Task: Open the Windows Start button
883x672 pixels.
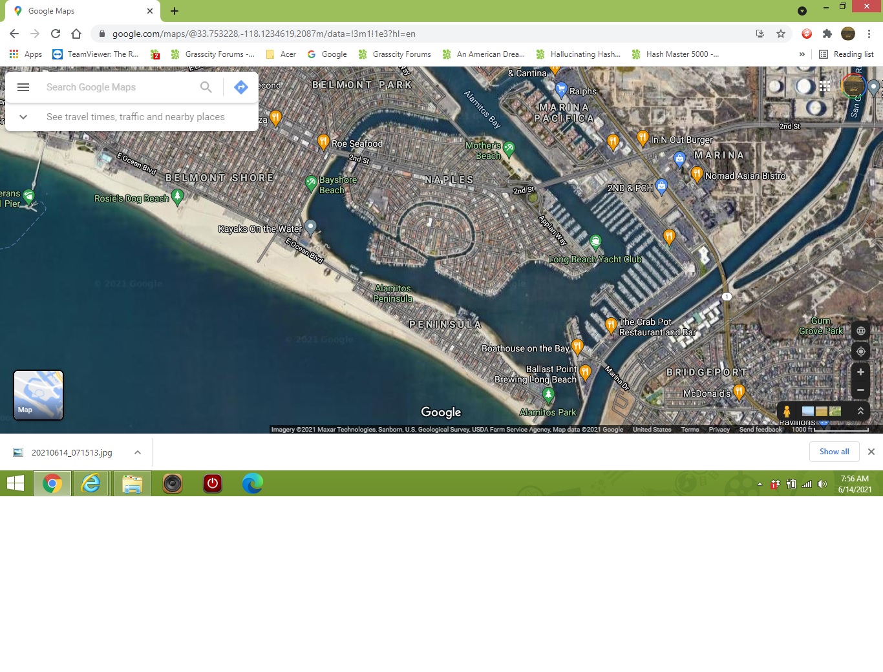Action: (x=16, y=483)
